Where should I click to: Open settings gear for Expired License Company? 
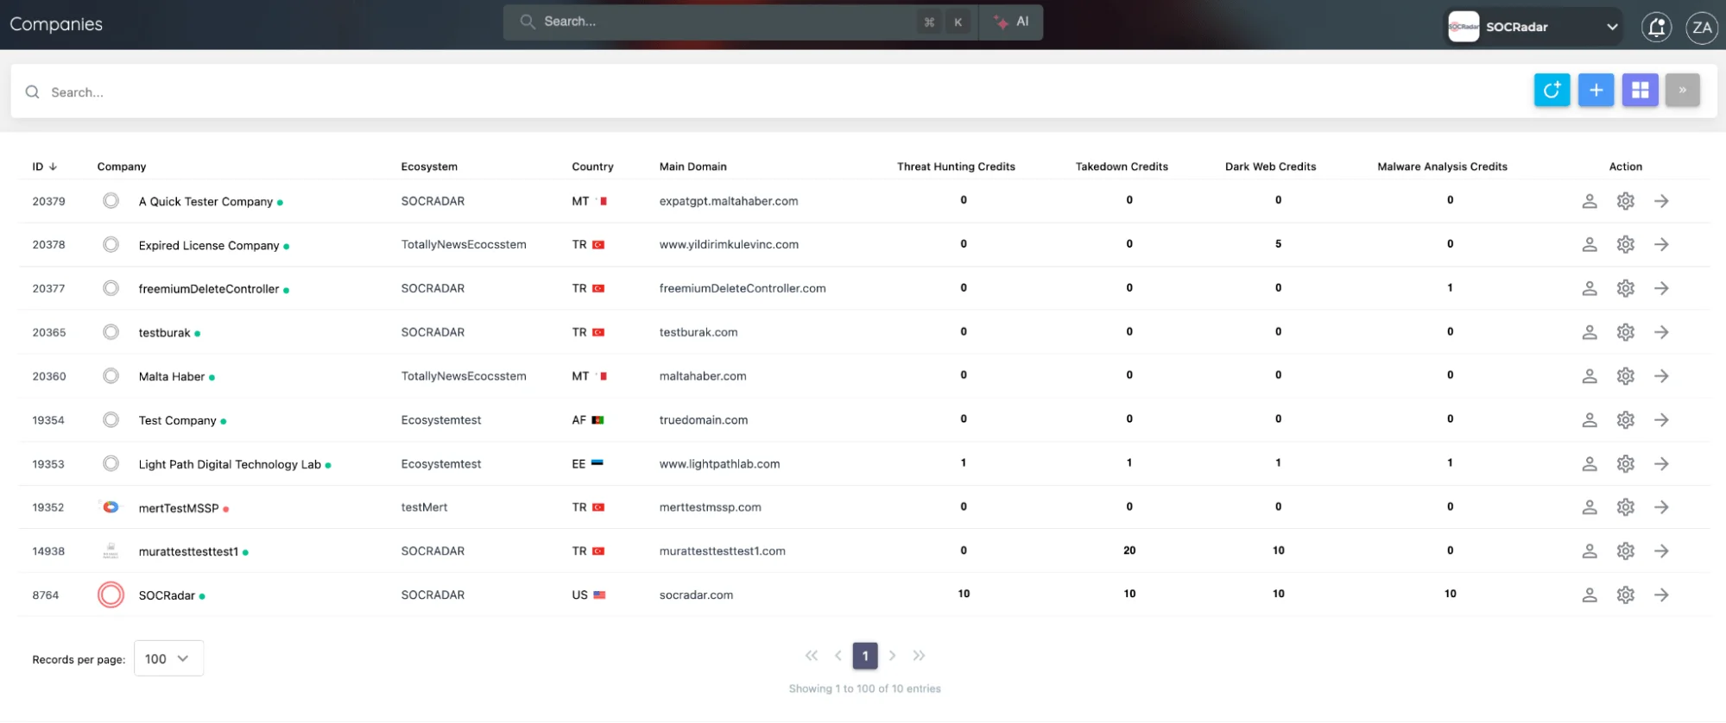[x=1625, y=245]
